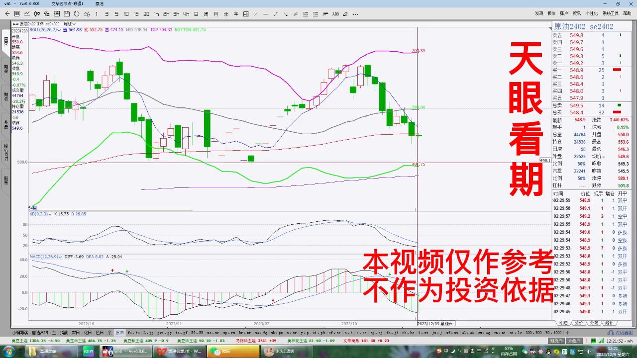
Task: Click the 美豆主连 1306.25 ticker entry
Action: pyautogui.click(x=35, y=341)
